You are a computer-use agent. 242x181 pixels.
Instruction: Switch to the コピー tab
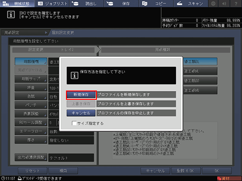156,3
